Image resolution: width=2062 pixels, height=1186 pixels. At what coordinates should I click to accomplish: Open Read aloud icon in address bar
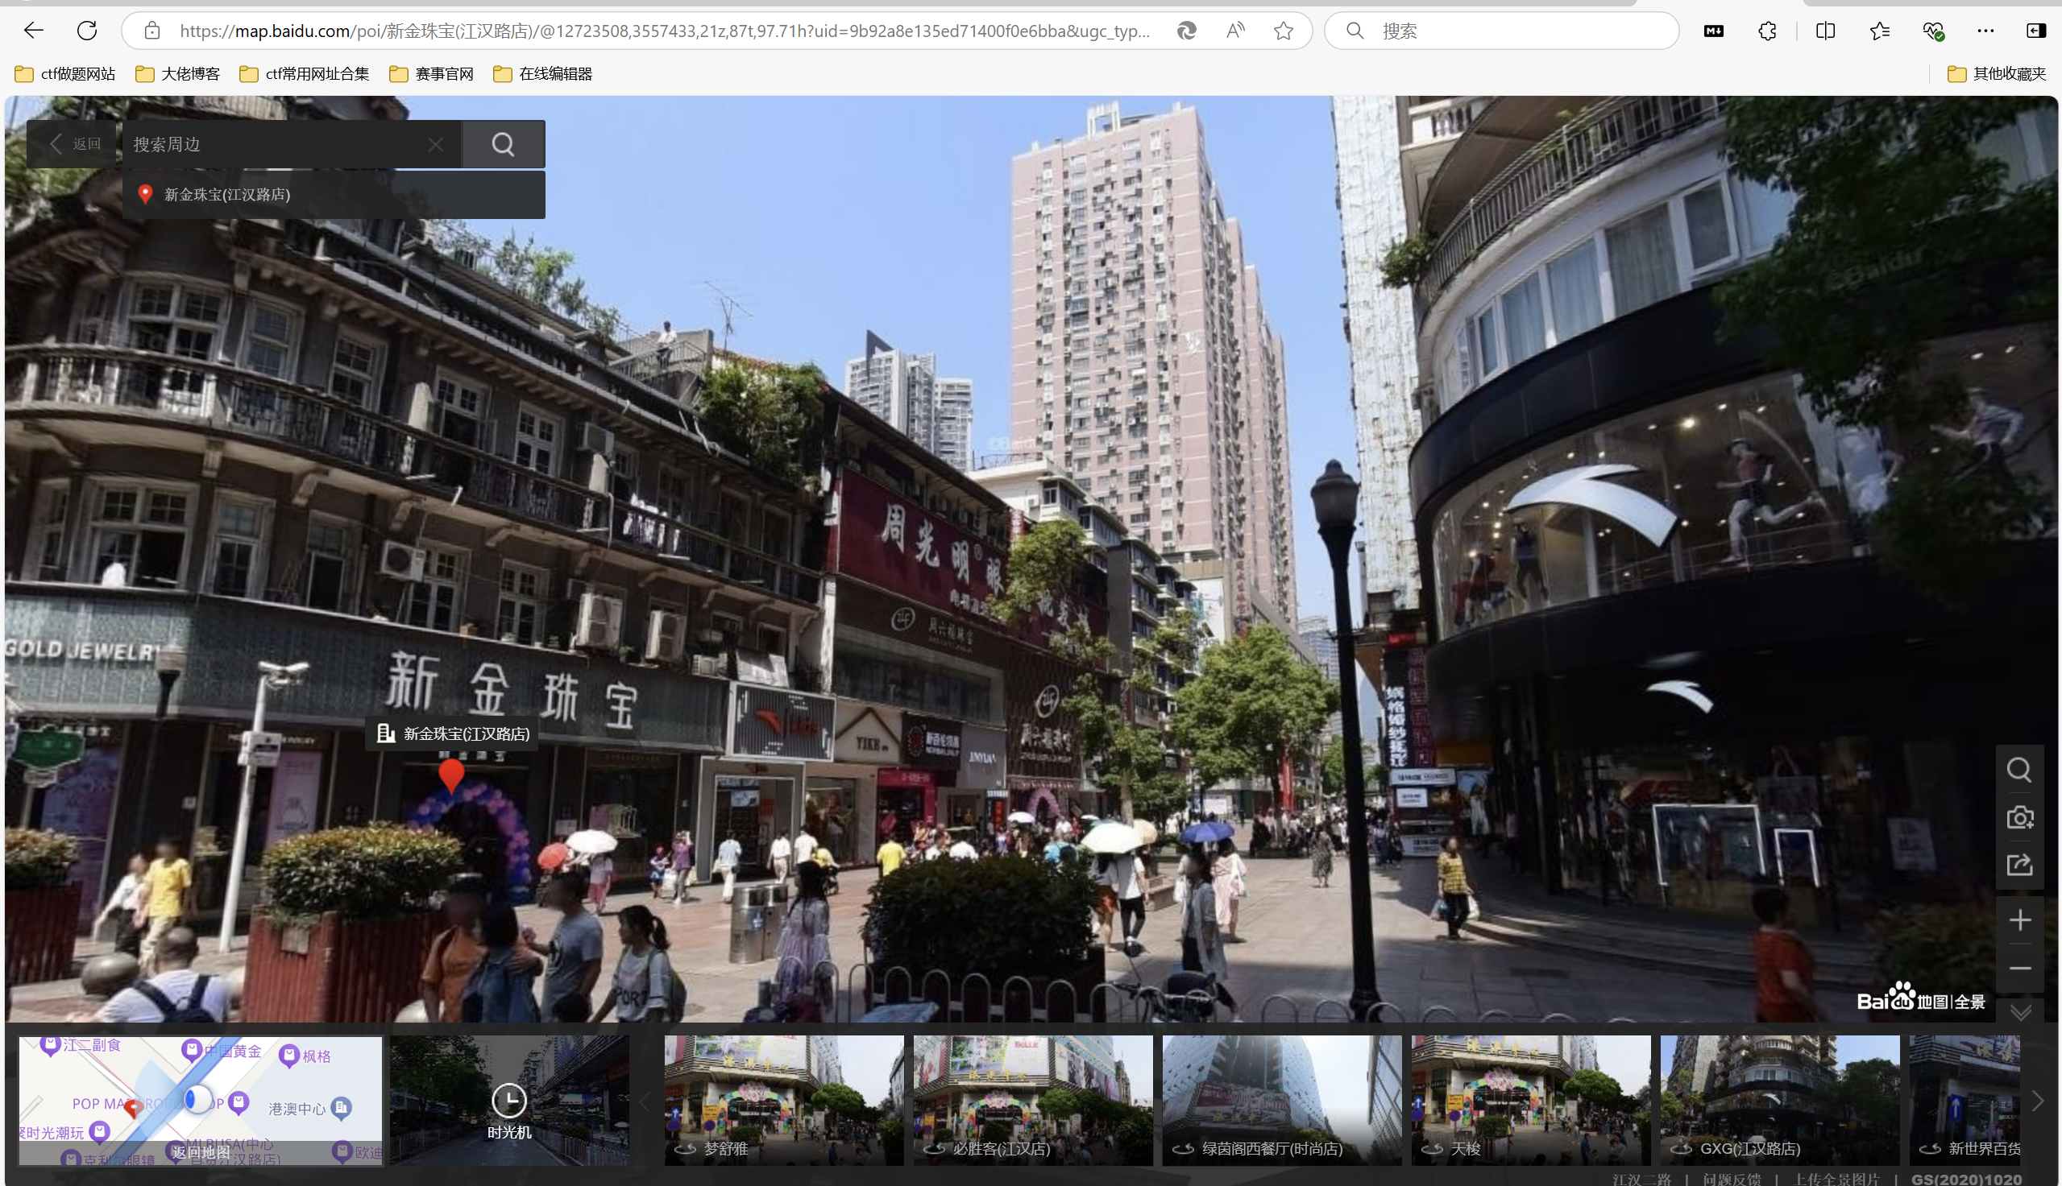[x=1235, y=31]
